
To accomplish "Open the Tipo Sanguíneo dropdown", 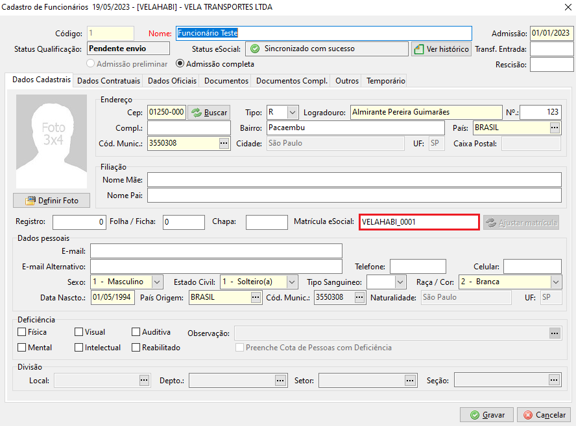I will point(400,282).
